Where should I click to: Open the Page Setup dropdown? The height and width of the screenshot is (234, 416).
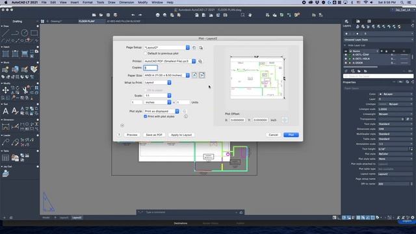(x=166, y=47)
